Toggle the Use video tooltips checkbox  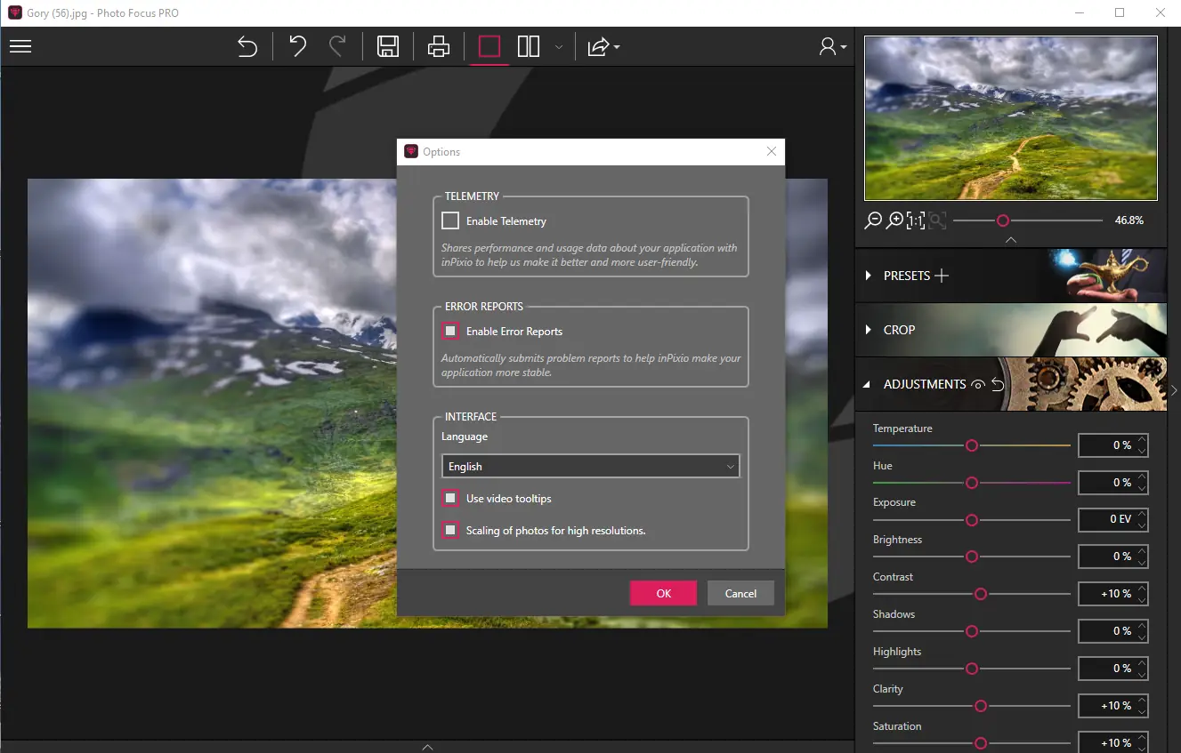point(450,498)
